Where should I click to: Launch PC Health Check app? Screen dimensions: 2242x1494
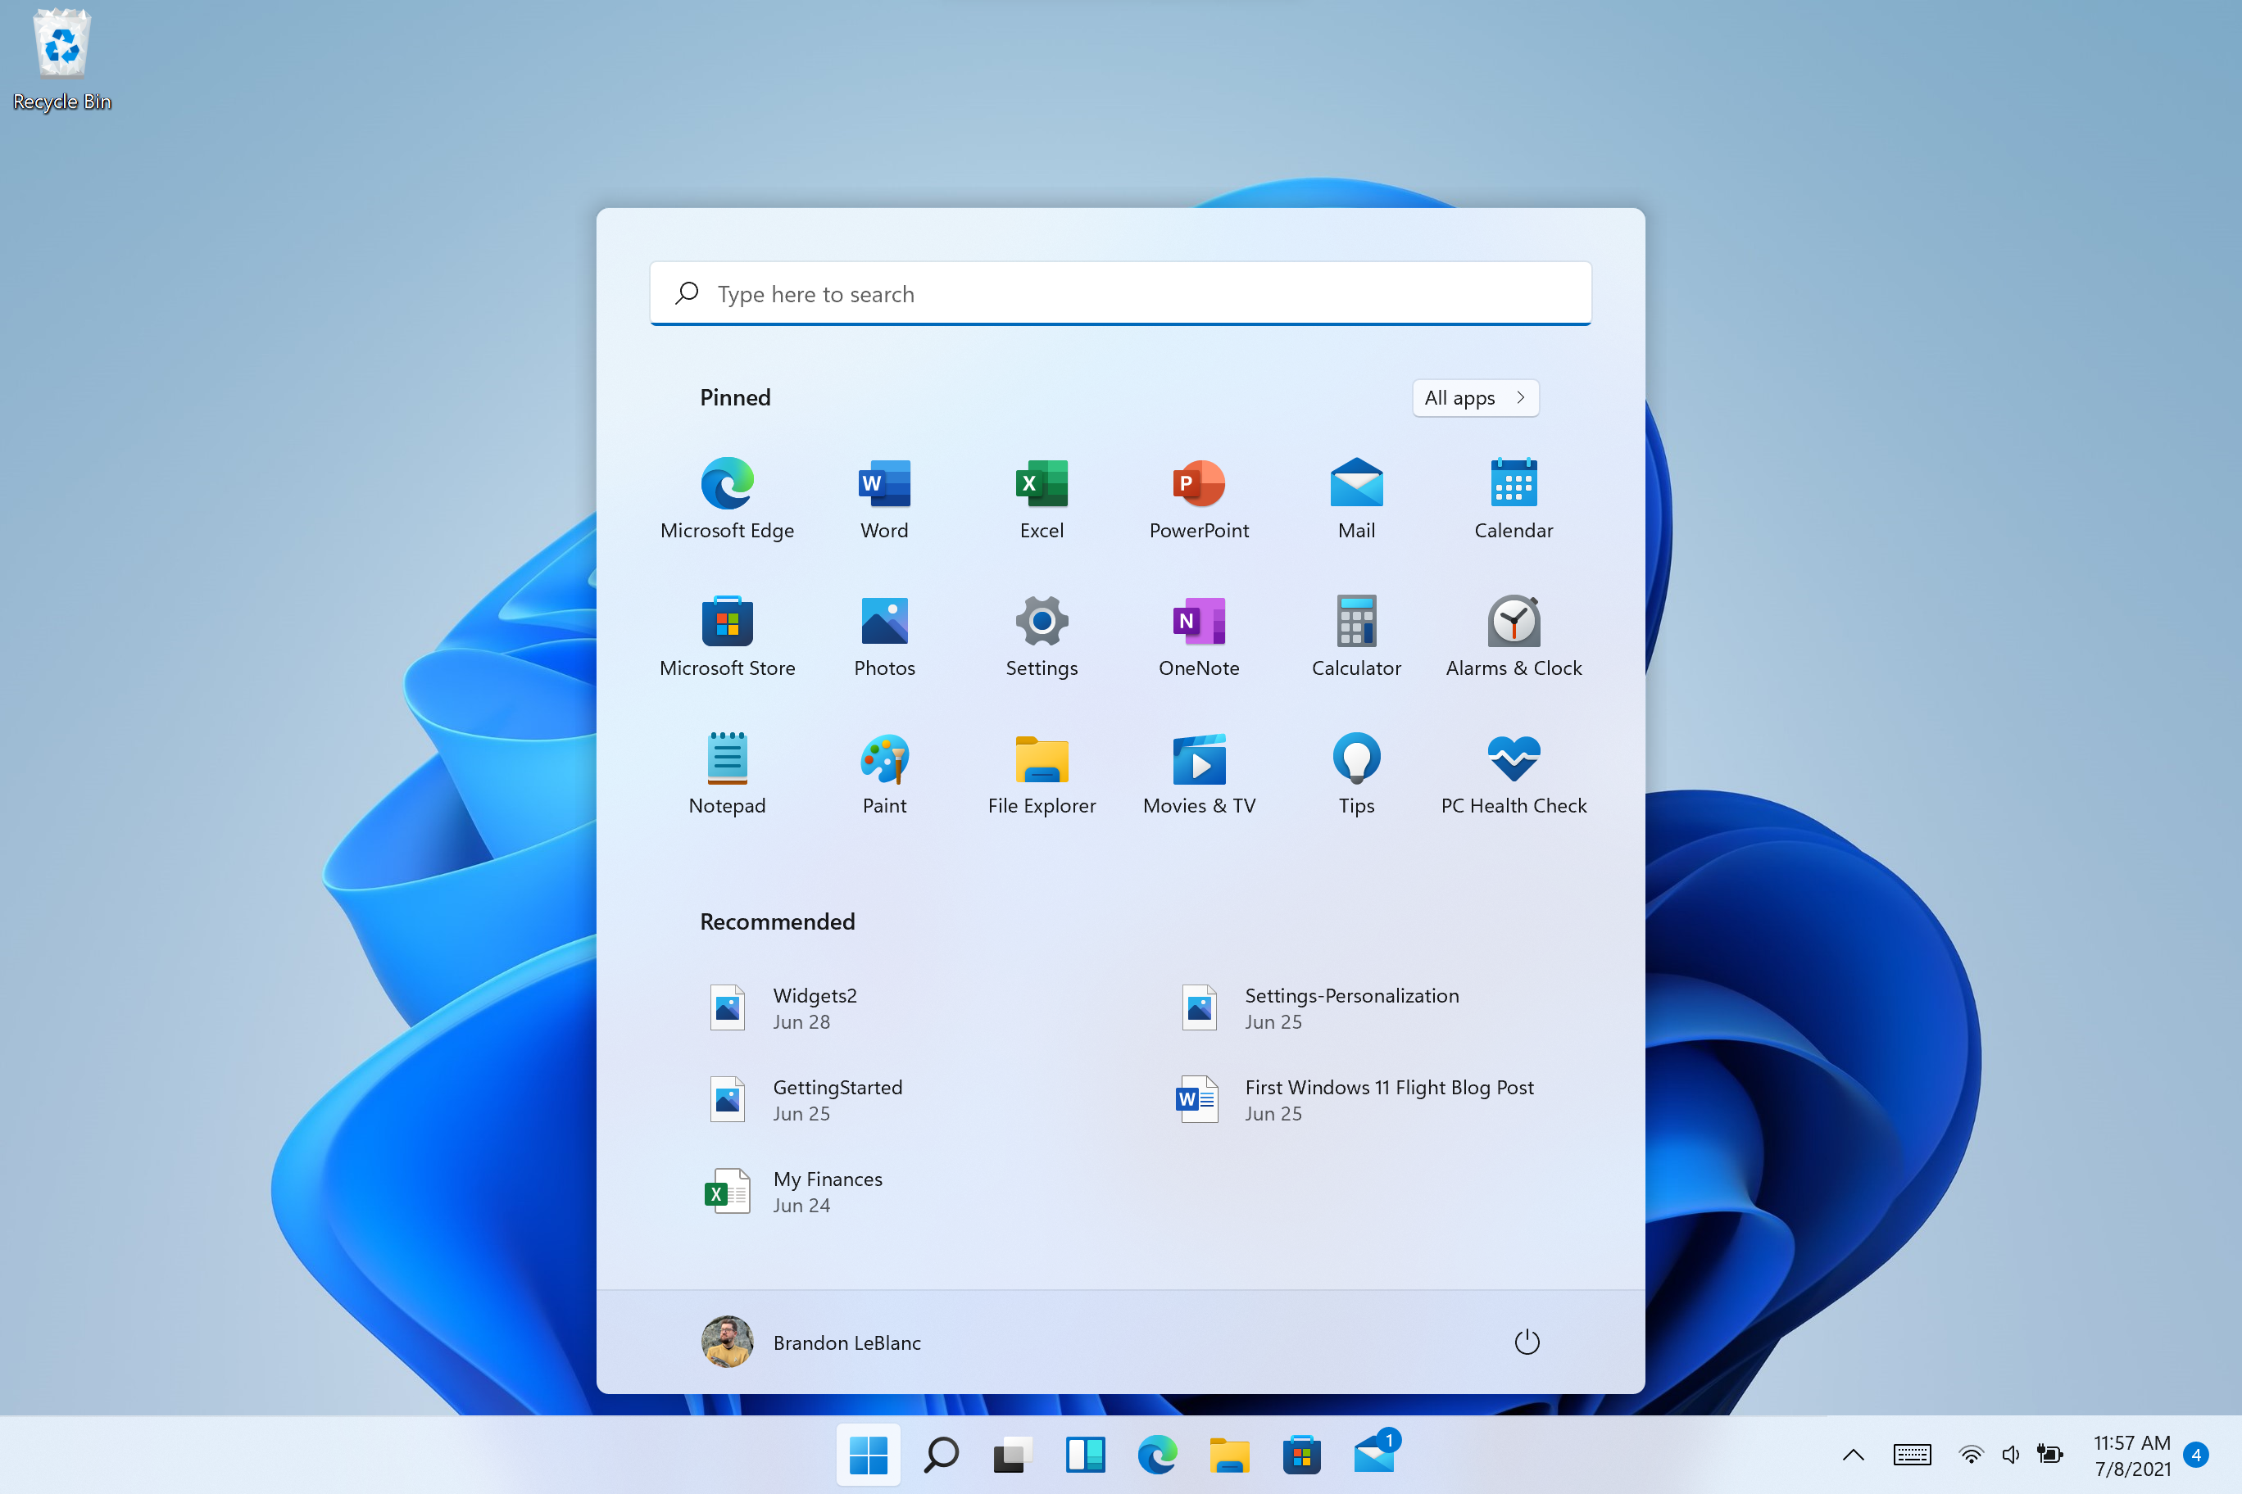[x=1513, y=760]
